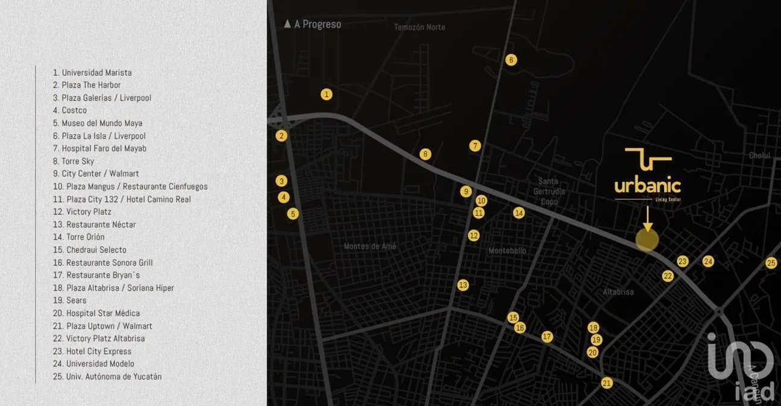Select '22. Victory Platz Altabrisa' entry
The height and width of the screenshot is (406, 781).
click(99, 339)
